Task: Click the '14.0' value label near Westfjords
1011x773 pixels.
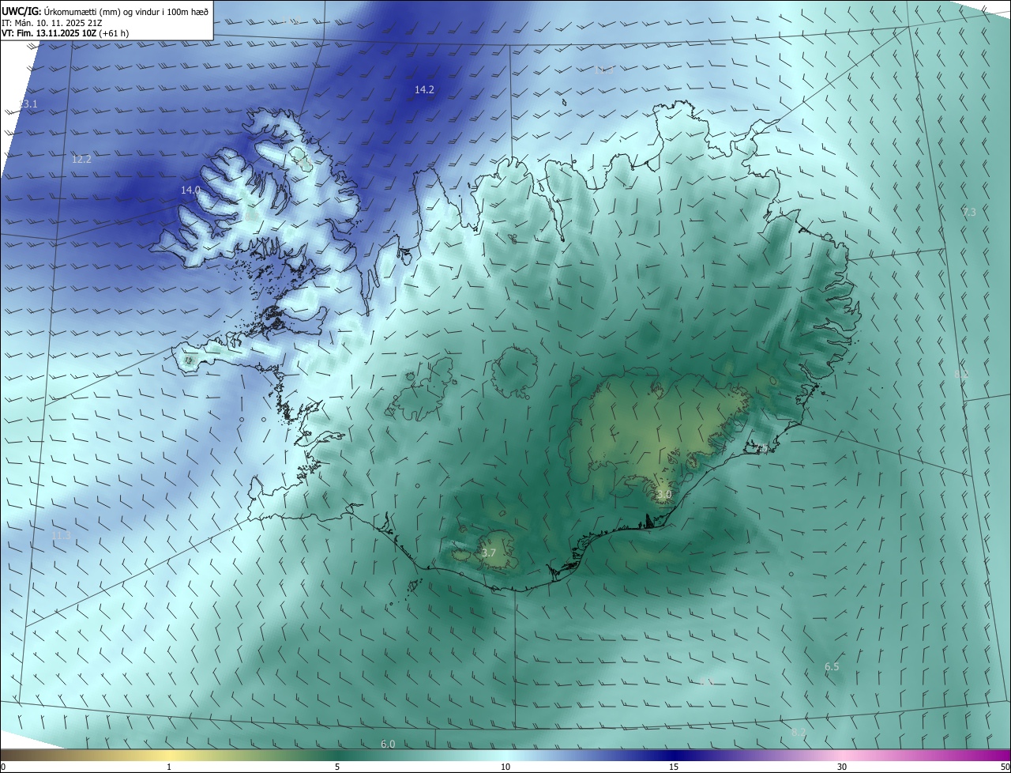Action: pyautogui.click(x=190, y=190)
